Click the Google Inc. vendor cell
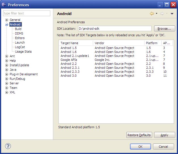 (102, 60)
